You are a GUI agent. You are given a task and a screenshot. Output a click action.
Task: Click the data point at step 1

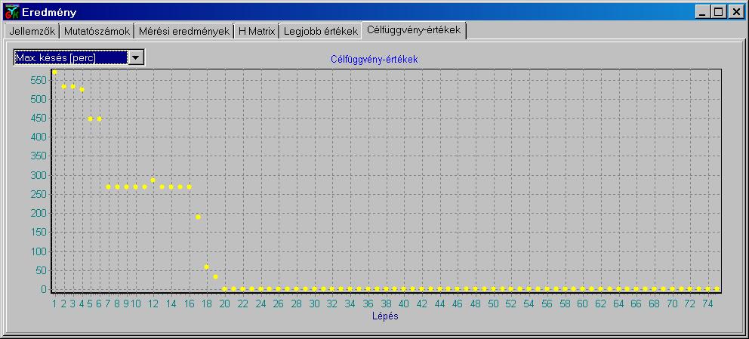point(54,72)
